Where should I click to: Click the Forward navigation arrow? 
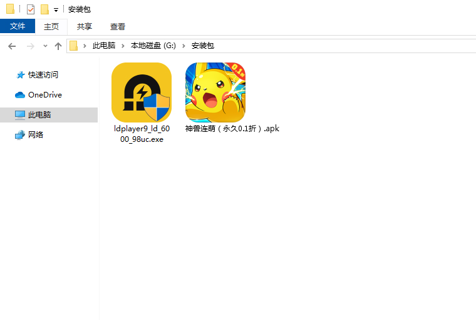(30, 46)
